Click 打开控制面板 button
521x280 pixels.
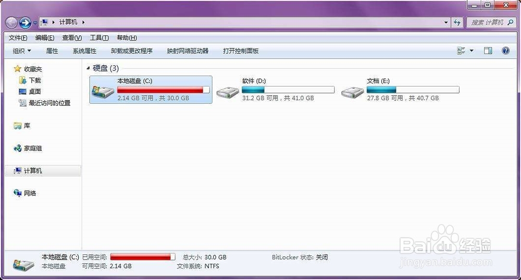point(241,51)
